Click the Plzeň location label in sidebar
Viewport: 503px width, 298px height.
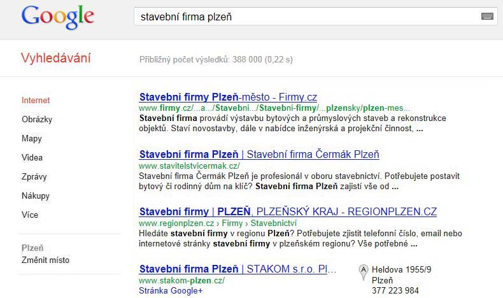point(32,248)
